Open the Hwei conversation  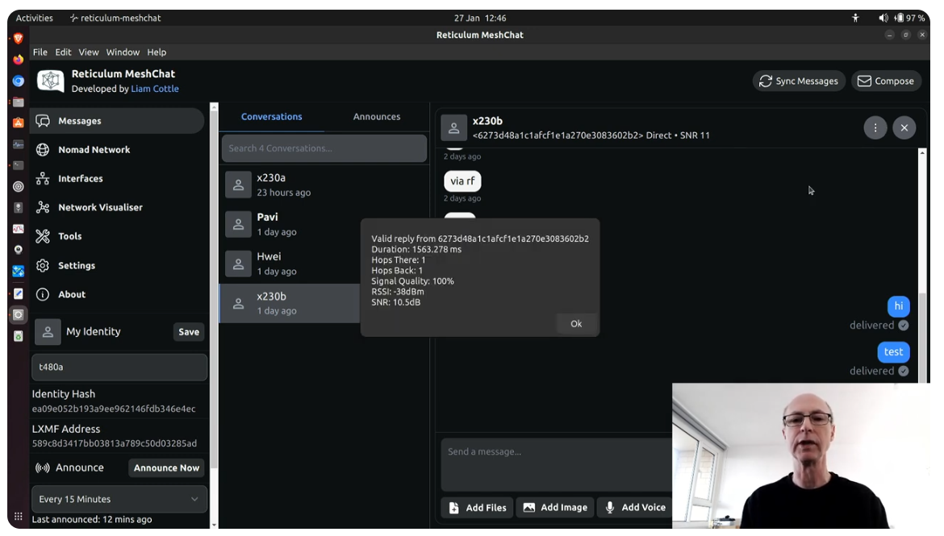324,264
